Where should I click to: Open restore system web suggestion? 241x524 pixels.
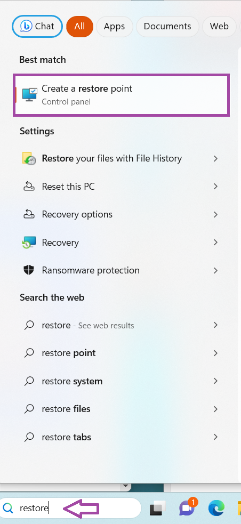coord(121,381)
